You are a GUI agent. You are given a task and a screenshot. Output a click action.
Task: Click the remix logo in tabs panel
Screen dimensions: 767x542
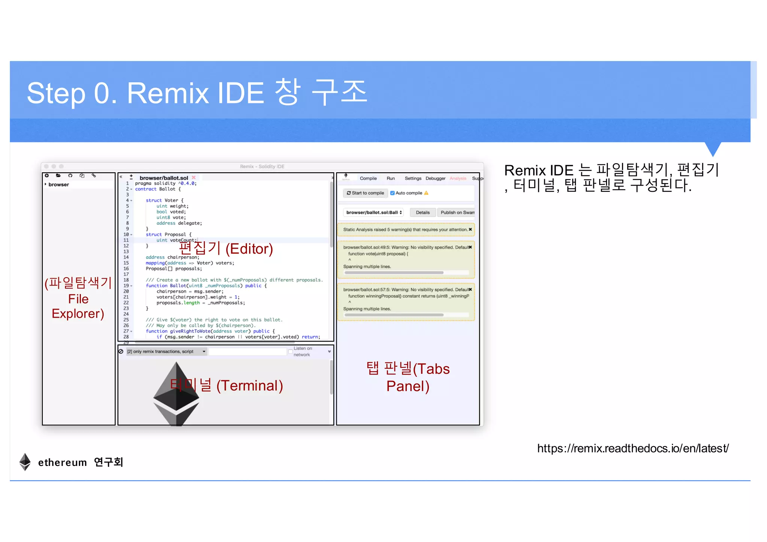346,177
